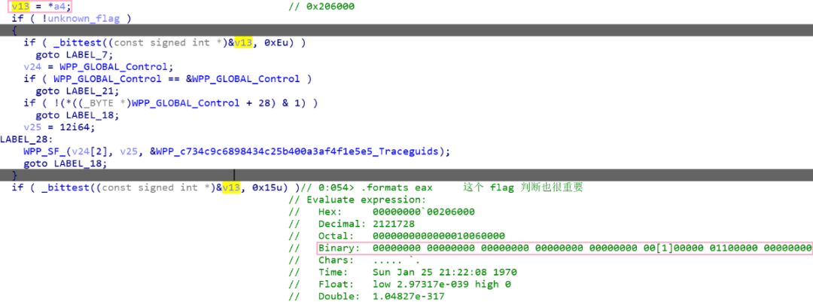813x302 pixels.
Task: Click the line 'v13 = *a4;'
Action: [x=41, y=7]
